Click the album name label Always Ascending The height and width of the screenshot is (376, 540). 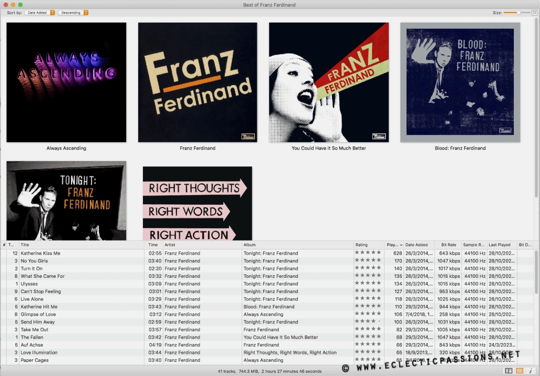click(66, 148)
